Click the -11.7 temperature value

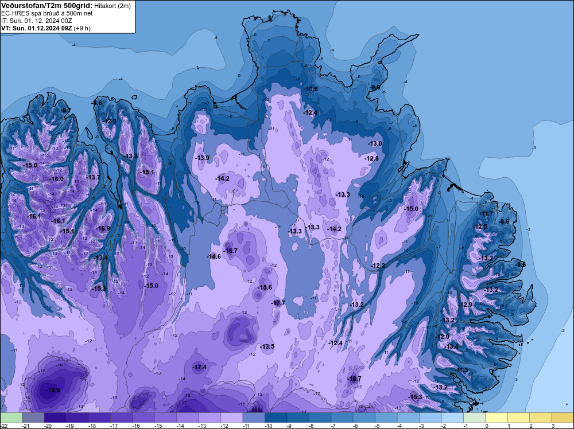487,213
